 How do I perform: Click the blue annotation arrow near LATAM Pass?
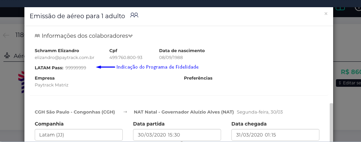pos(105,67)
